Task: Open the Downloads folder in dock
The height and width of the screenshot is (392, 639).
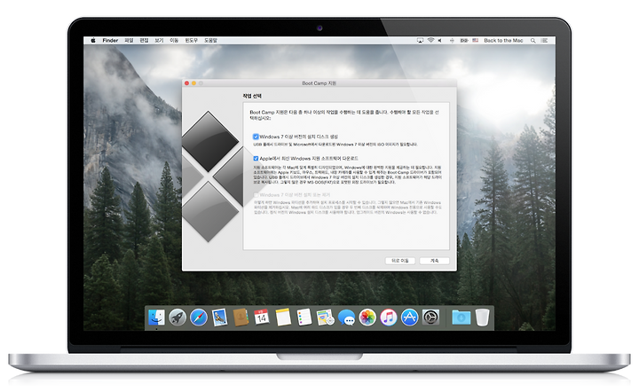Action: point(461,318)
